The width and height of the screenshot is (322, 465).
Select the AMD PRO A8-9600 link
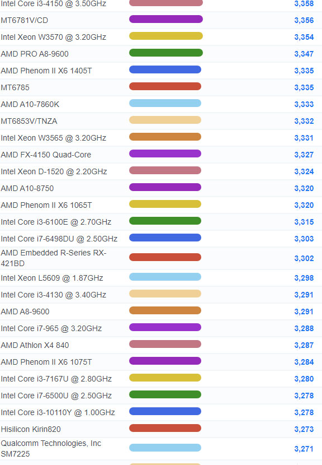click(35, 54)
